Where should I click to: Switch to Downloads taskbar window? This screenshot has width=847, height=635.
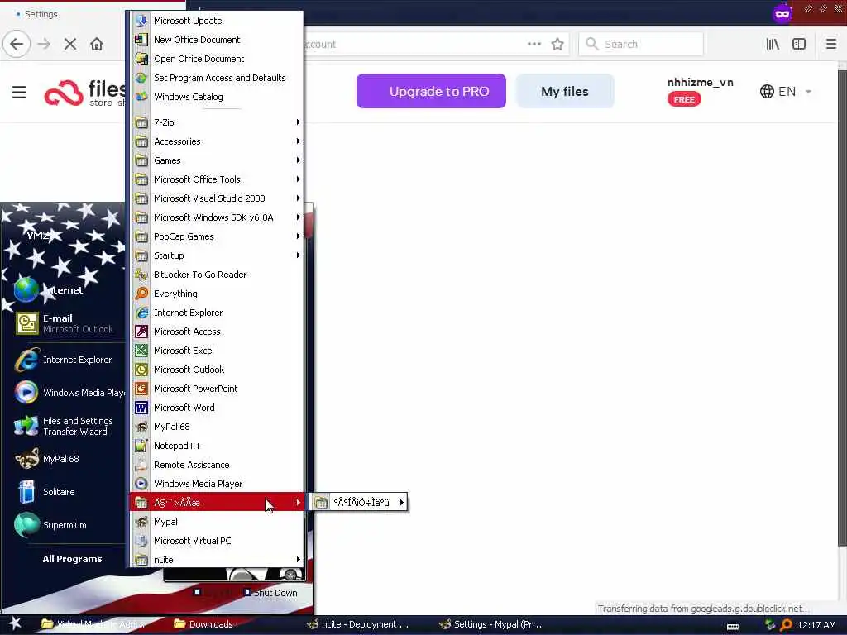(204, 624)
